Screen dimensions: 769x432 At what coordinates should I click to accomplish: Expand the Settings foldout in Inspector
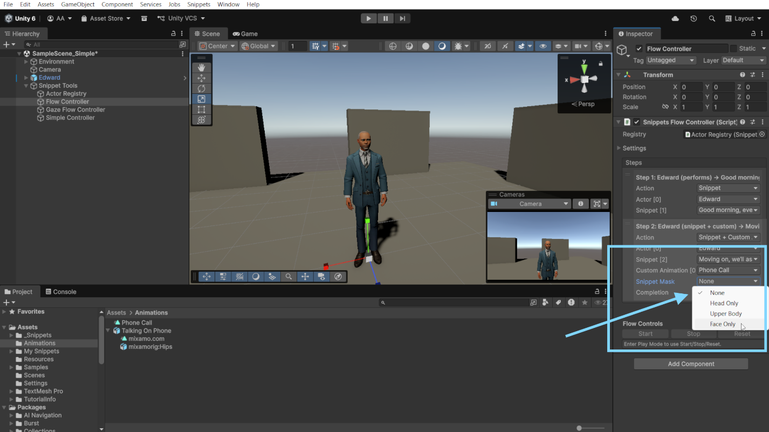coord(619,148)
